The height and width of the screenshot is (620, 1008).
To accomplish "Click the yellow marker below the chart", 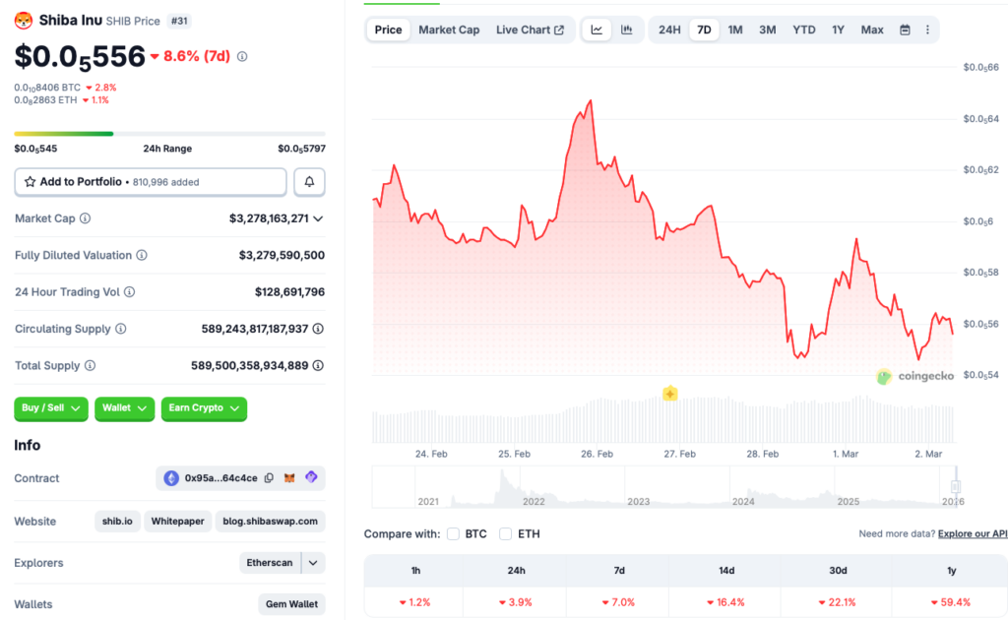I will (669, 393).
